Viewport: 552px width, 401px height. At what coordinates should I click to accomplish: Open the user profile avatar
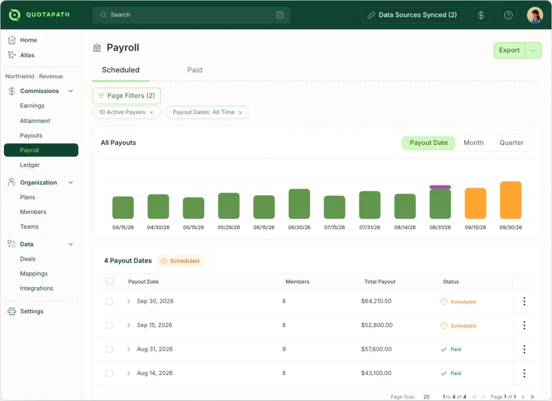click(535, 15)
